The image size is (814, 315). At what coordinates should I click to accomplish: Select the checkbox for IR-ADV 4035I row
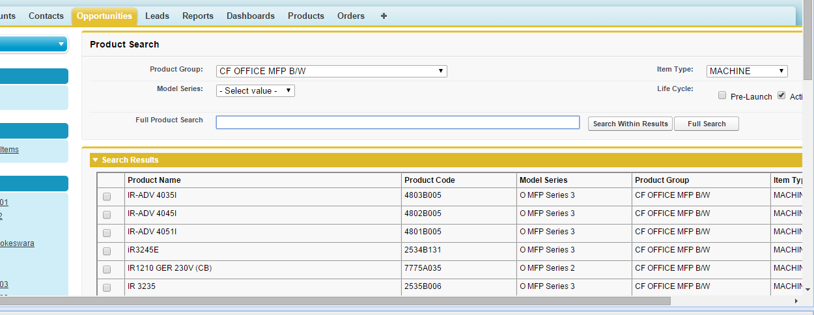tap(107, 197)
